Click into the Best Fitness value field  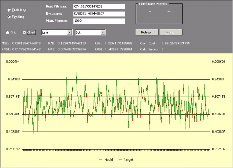click(x=99, y=7)
